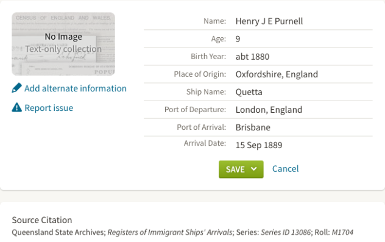Click the ship name Quetta

coord(249,92)
